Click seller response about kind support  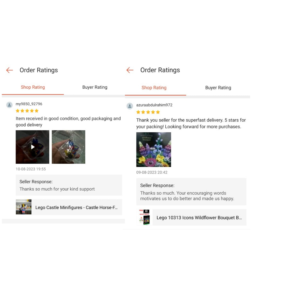click(69, 185)
